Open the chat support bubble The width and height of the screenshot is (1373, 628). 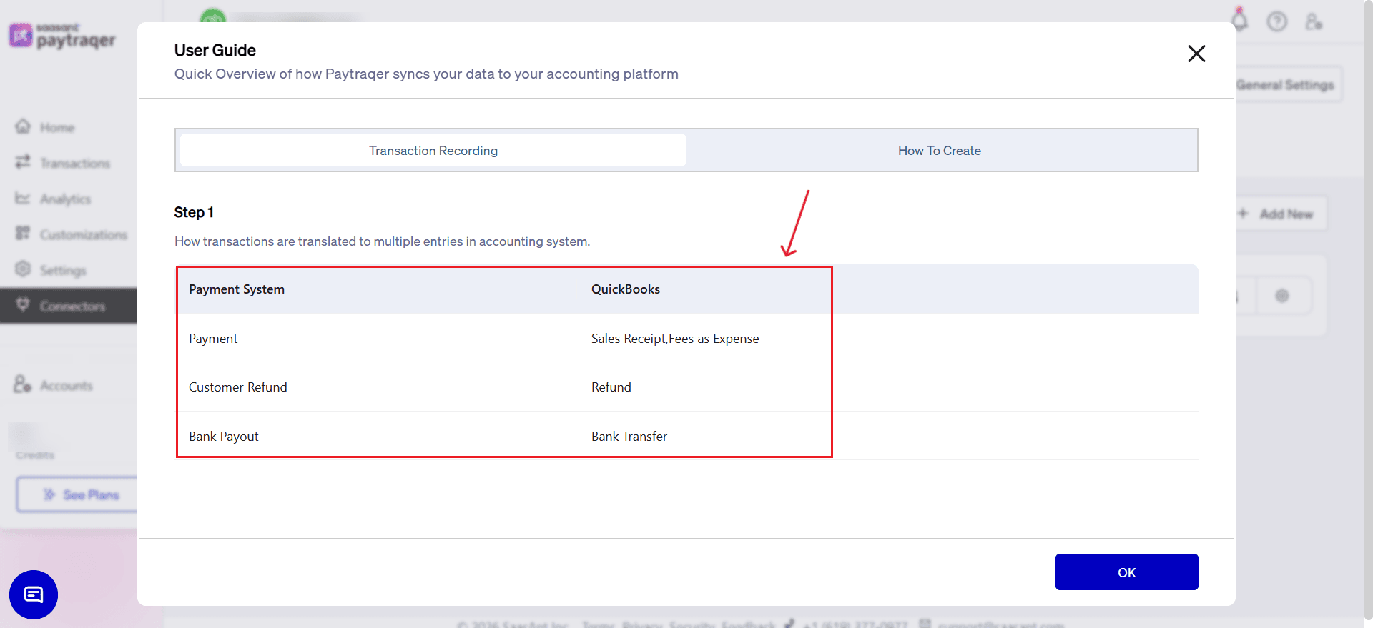click(x=34, y=594)
